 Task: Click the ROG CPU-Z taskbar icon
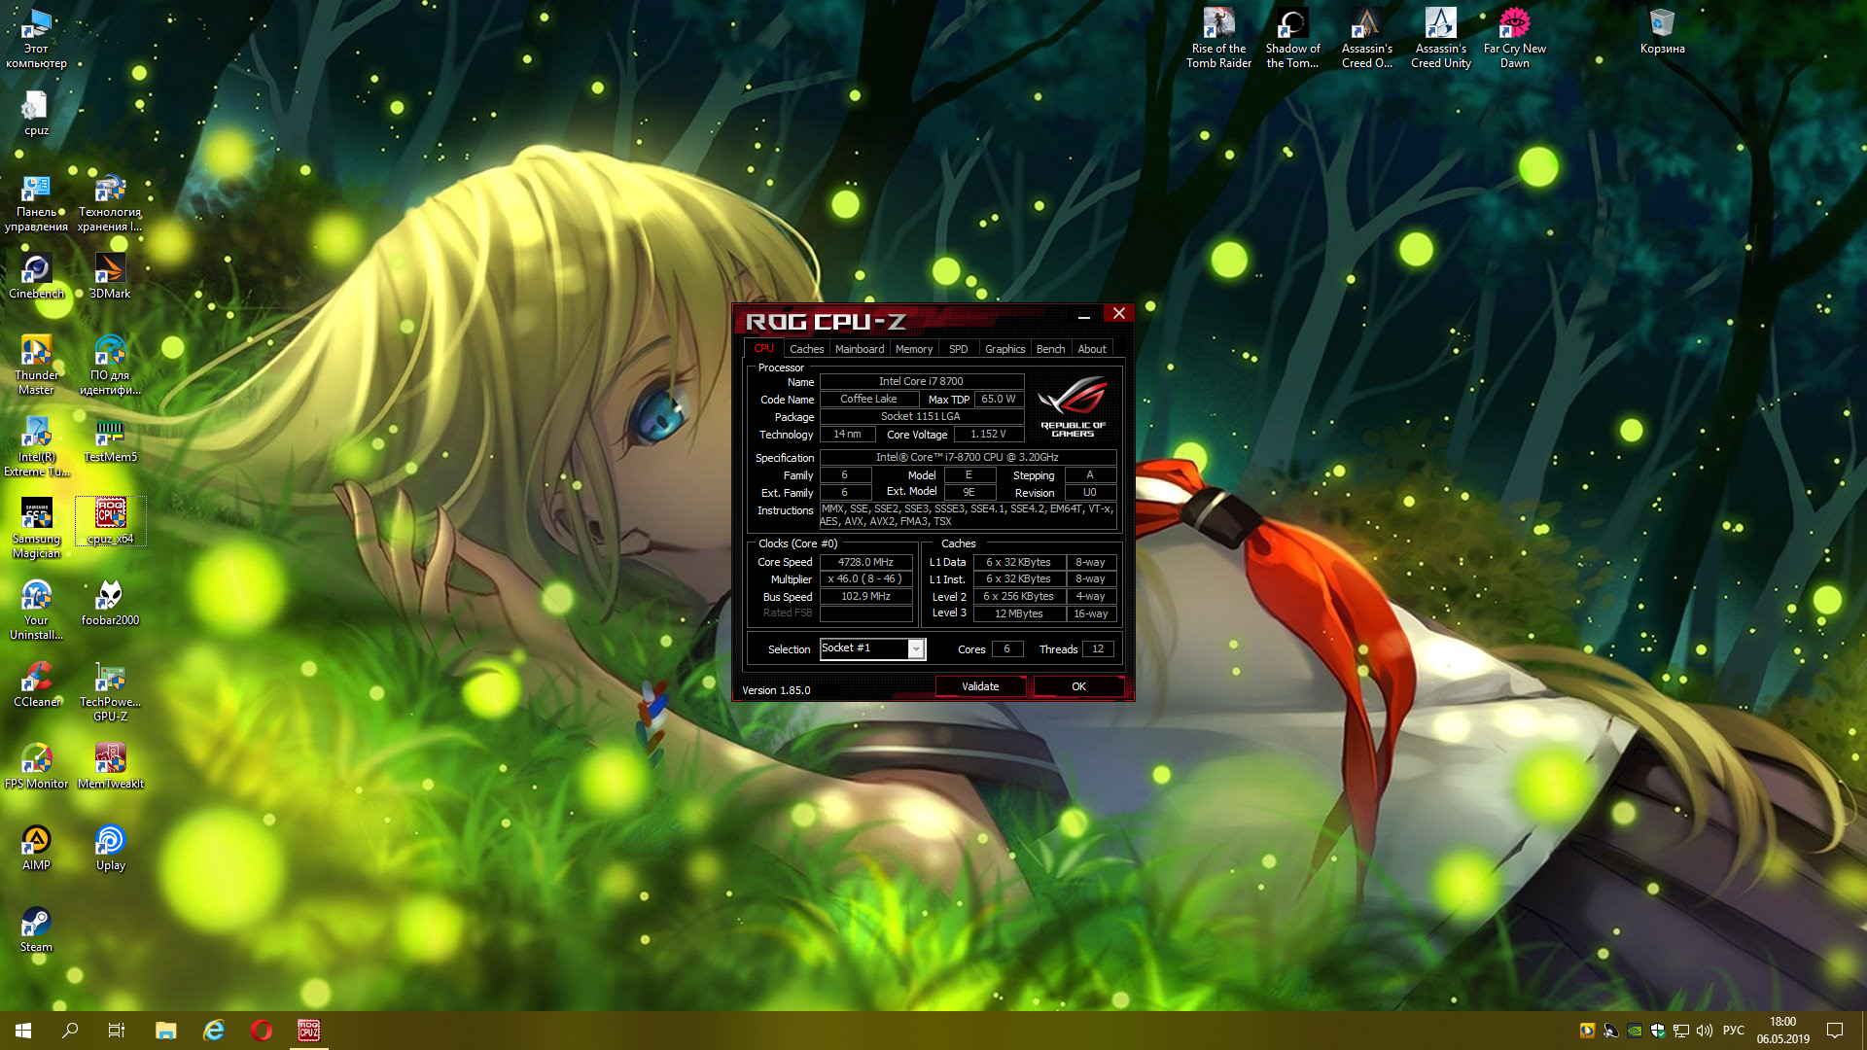(309, 1031)
